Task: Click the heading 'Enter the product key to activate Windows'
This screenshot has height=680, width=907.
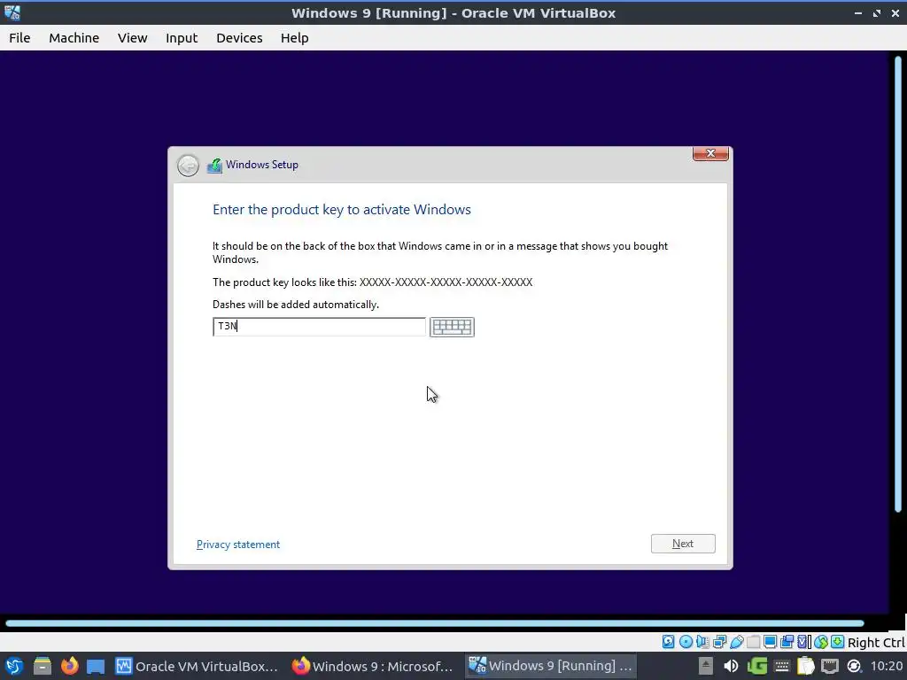Action: [x=342, y=209]
